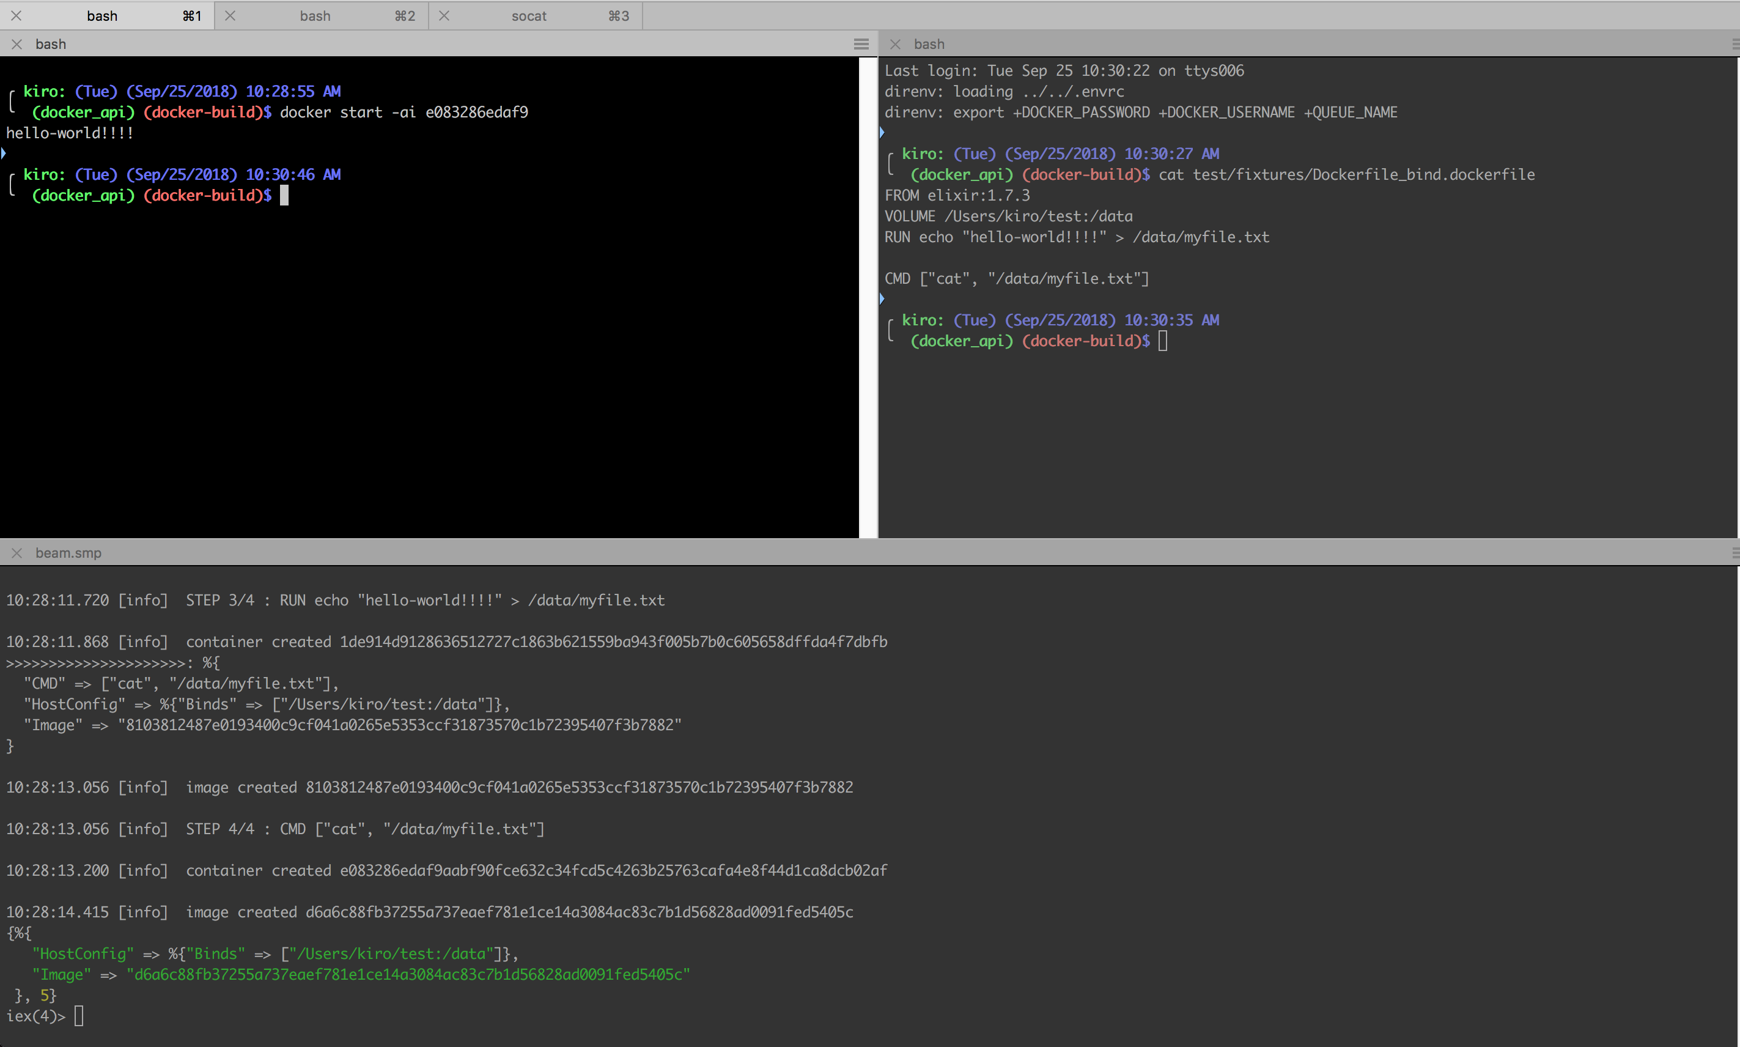Click the top-right bash pane title

click(x=929, y=44)
